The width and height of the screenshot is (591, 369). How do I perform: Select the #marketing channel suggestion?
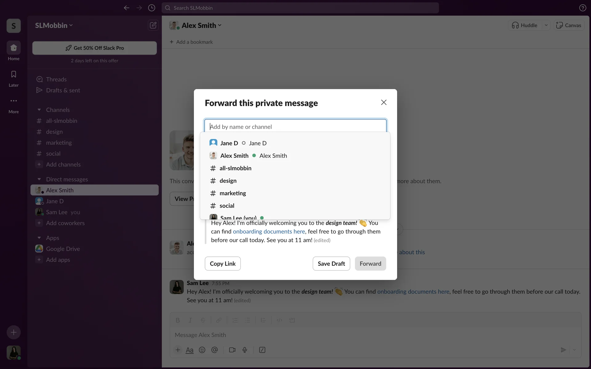click(x=232, y=193)
